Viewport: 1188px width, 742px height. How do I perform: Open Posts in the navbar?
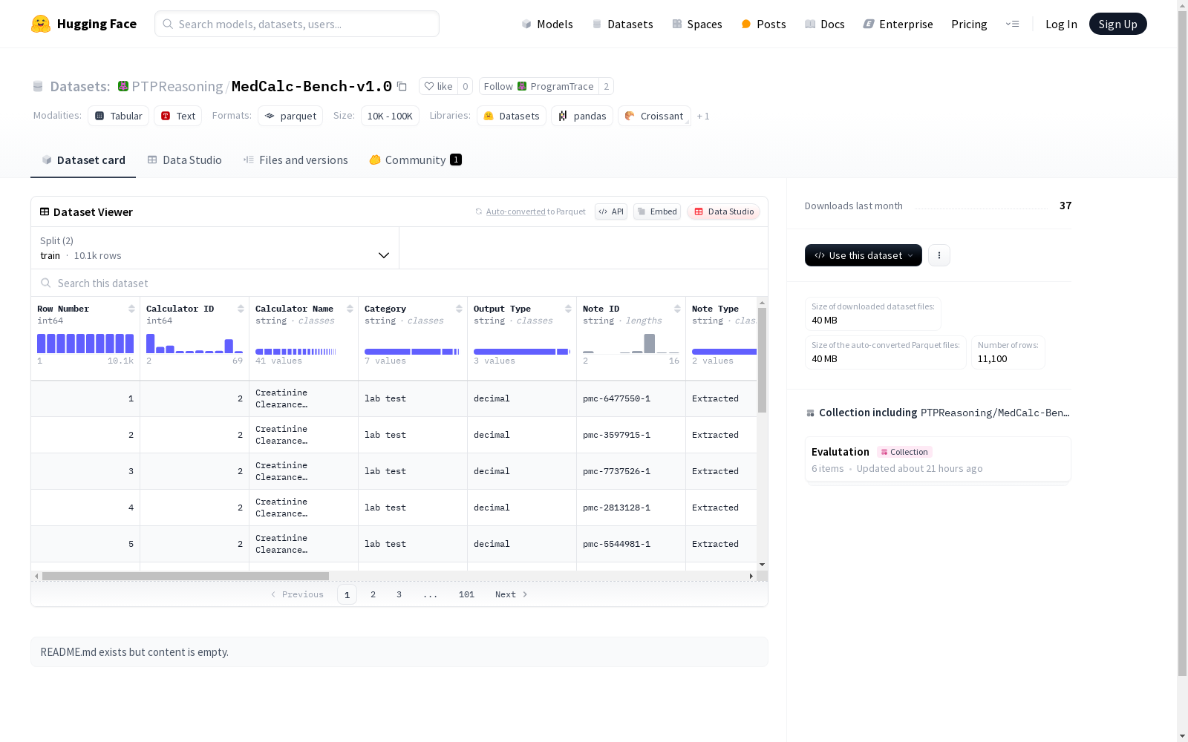tap(763, 24)
